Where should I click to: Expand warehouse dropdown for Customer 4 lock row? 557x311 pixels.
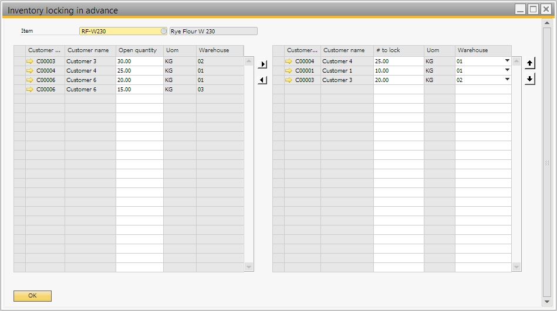(x=507, y=61)
